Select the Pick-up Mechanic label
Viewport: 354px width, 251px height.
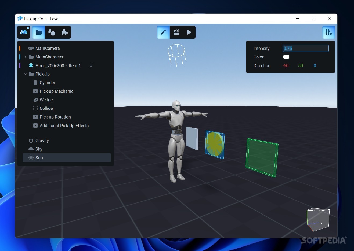(56, 91)
